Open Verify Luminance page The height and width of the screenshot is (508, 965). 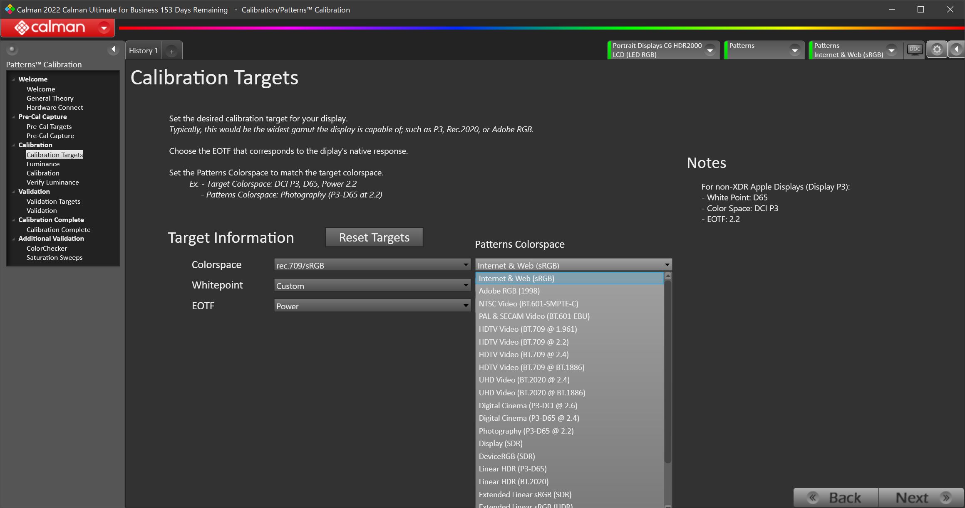click(53, 182)
